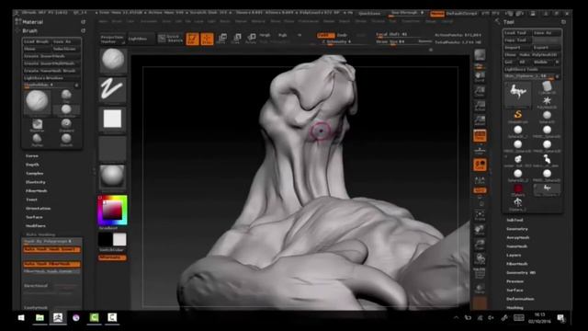Screen dimensions: 588x331
Task: Select the PolyMesh3D star tool thumbnail
Action: tap(547, 102)
